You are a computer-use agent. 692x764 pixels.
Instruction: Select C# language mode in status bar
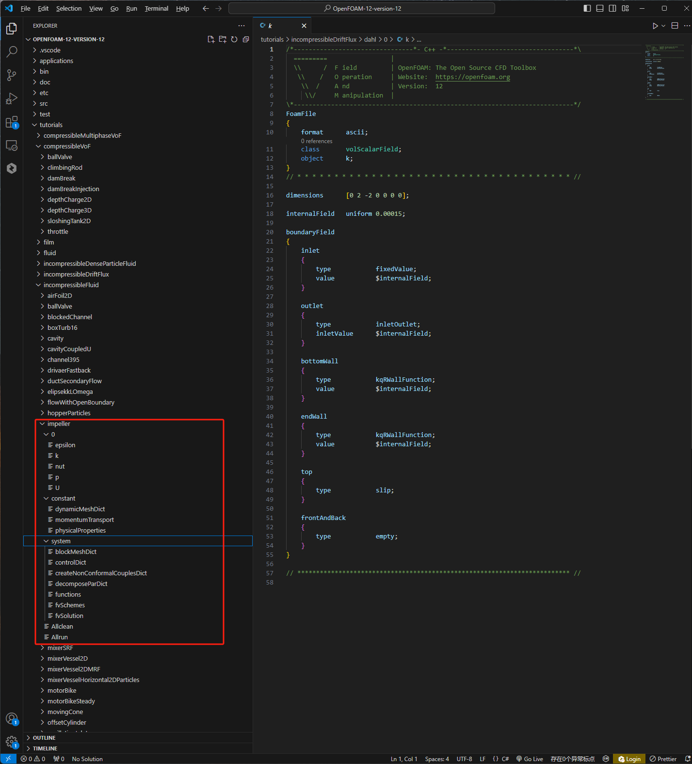pyautogui.click(x=505, y=759)
